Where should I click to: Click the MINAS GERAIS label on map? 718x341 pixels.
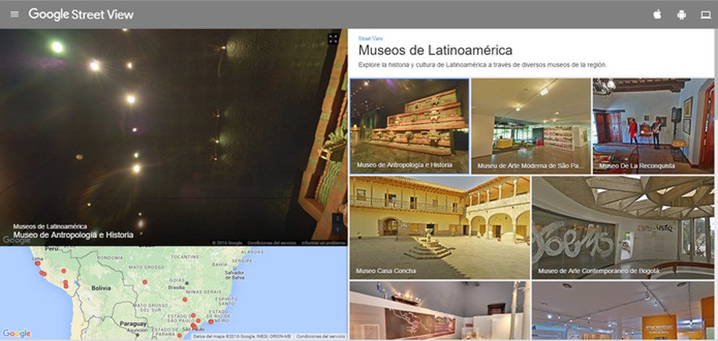(x=204, y=291)
